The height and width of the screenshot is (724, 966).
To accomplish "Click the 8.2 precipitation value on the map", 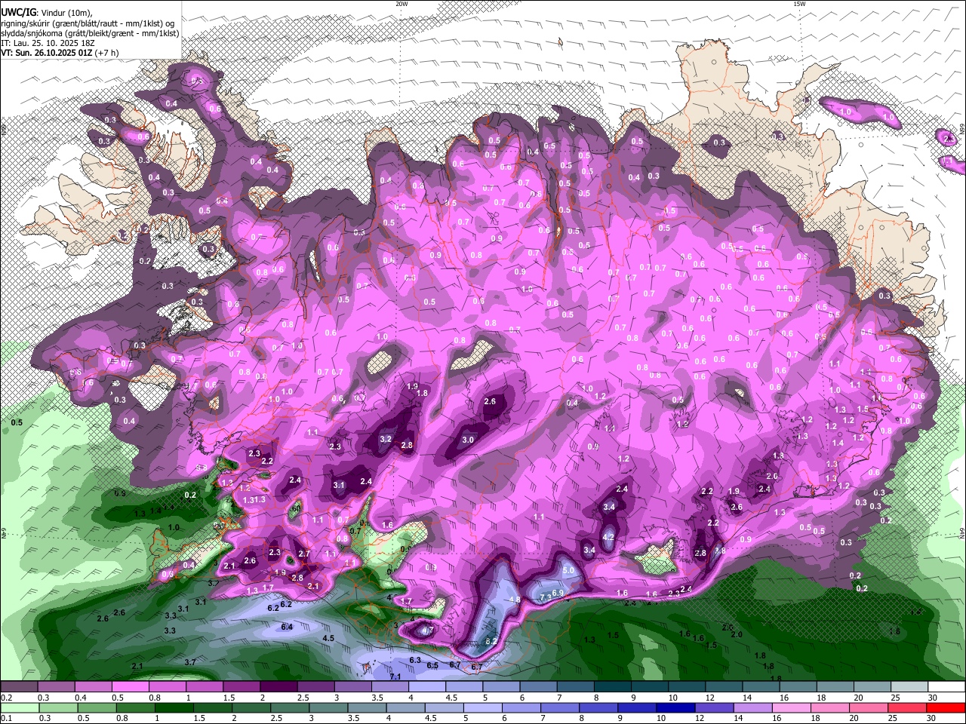I will (x=491, y=642).
